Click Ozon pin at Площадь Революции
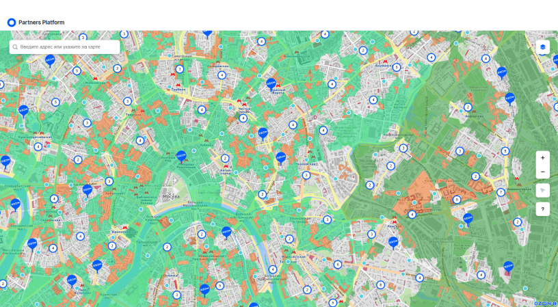The image size is (558, 307). point(181,157)
